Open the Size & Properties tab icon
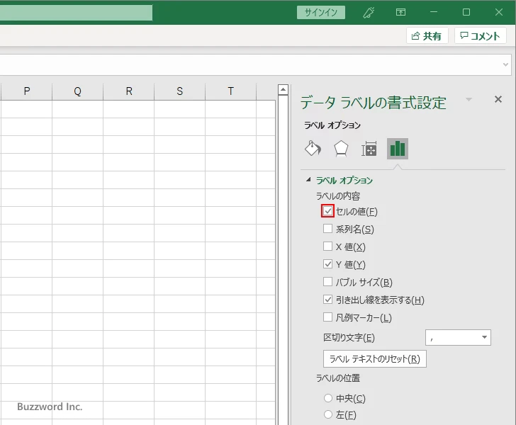This screenshot has height=425, width=516. coord(369,149)
